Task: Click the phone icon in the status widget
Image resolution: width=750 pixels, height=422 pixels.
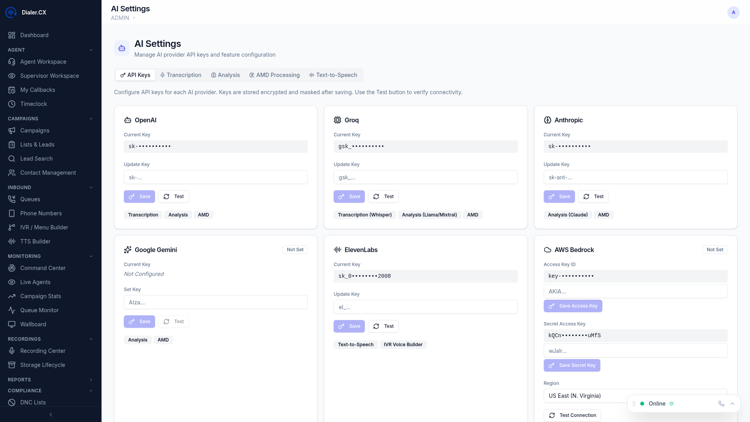Action: [721, 403]
